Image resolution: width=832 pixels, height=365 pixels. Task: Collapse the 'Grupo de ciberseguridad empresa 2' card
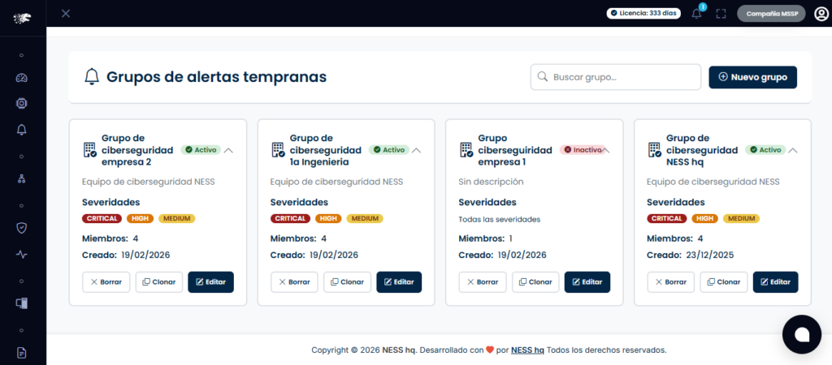(x=228, y=150)
